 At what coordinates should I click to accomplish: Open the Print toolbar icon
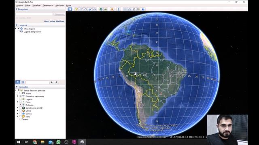click(x=129, y=9)
